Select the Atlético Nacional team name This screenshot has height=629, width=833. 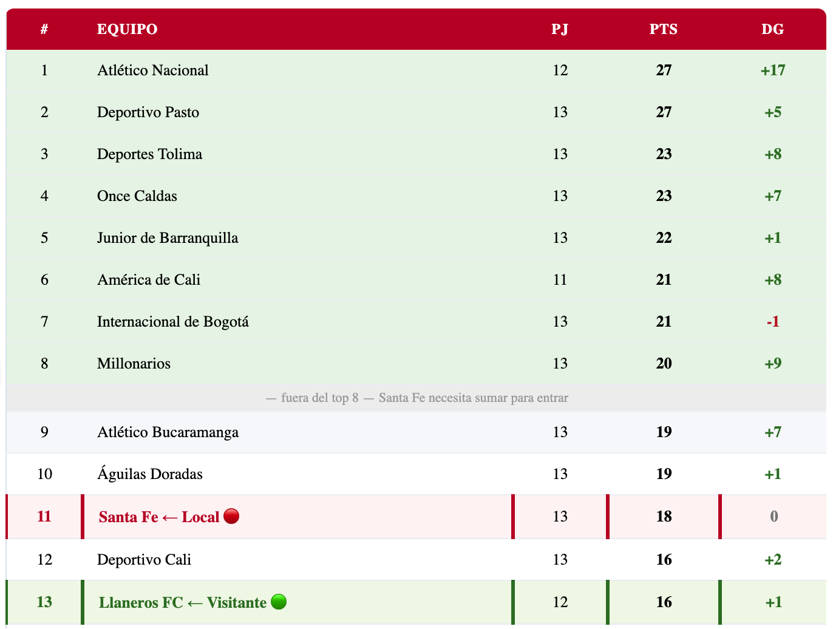coord(152,70)
